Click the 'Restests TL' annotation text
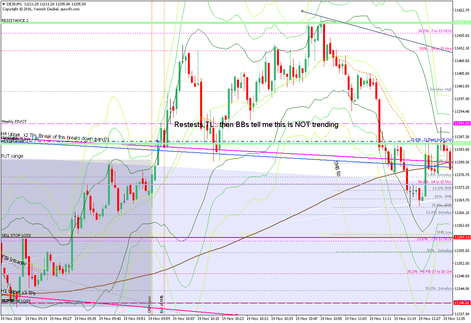Screen dimensions: 471x323 point(256,125)
